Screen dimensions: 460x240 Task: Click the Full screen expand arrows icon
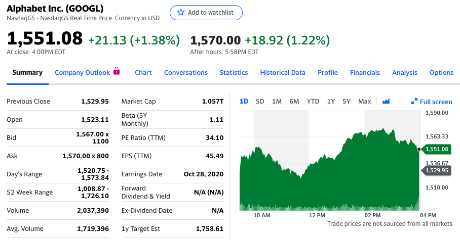pos(414,102)
